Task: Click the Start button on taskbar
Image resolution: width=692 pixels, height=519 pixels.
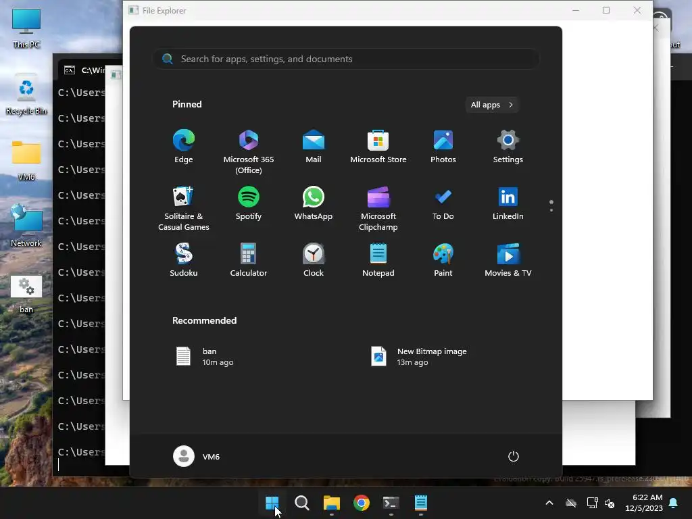Action: click(x=272, y=503)
